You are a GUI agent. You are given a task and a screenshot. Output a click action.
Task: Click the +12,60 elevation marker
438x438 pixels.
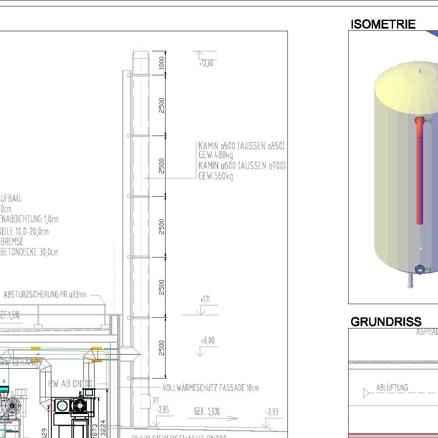(206, 63)
